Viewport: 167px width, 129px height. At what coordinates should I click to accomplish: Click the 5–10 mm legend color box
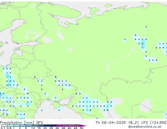[x=29, y=126]
